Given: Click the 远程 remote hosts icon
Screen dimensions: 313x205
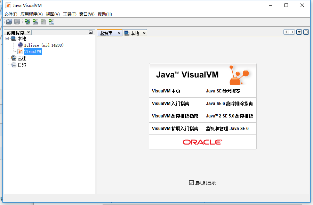Looking at the screenshot, I should [13, 58].
